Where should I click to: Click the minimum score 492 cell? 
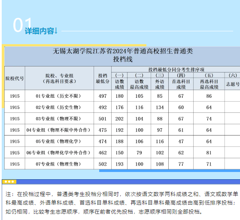(103, 107)
